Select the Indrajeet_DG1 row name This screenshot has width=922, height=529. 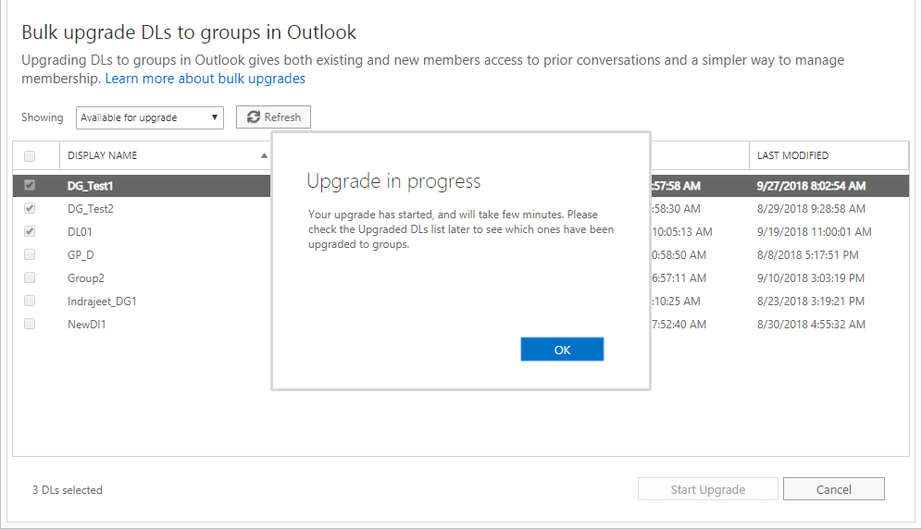pos(102,301)
